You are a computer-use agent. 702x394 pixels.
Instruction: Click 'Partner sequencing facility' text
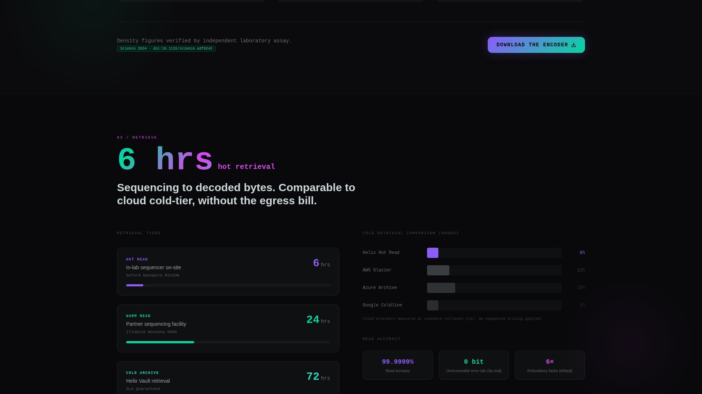[156, 324]
